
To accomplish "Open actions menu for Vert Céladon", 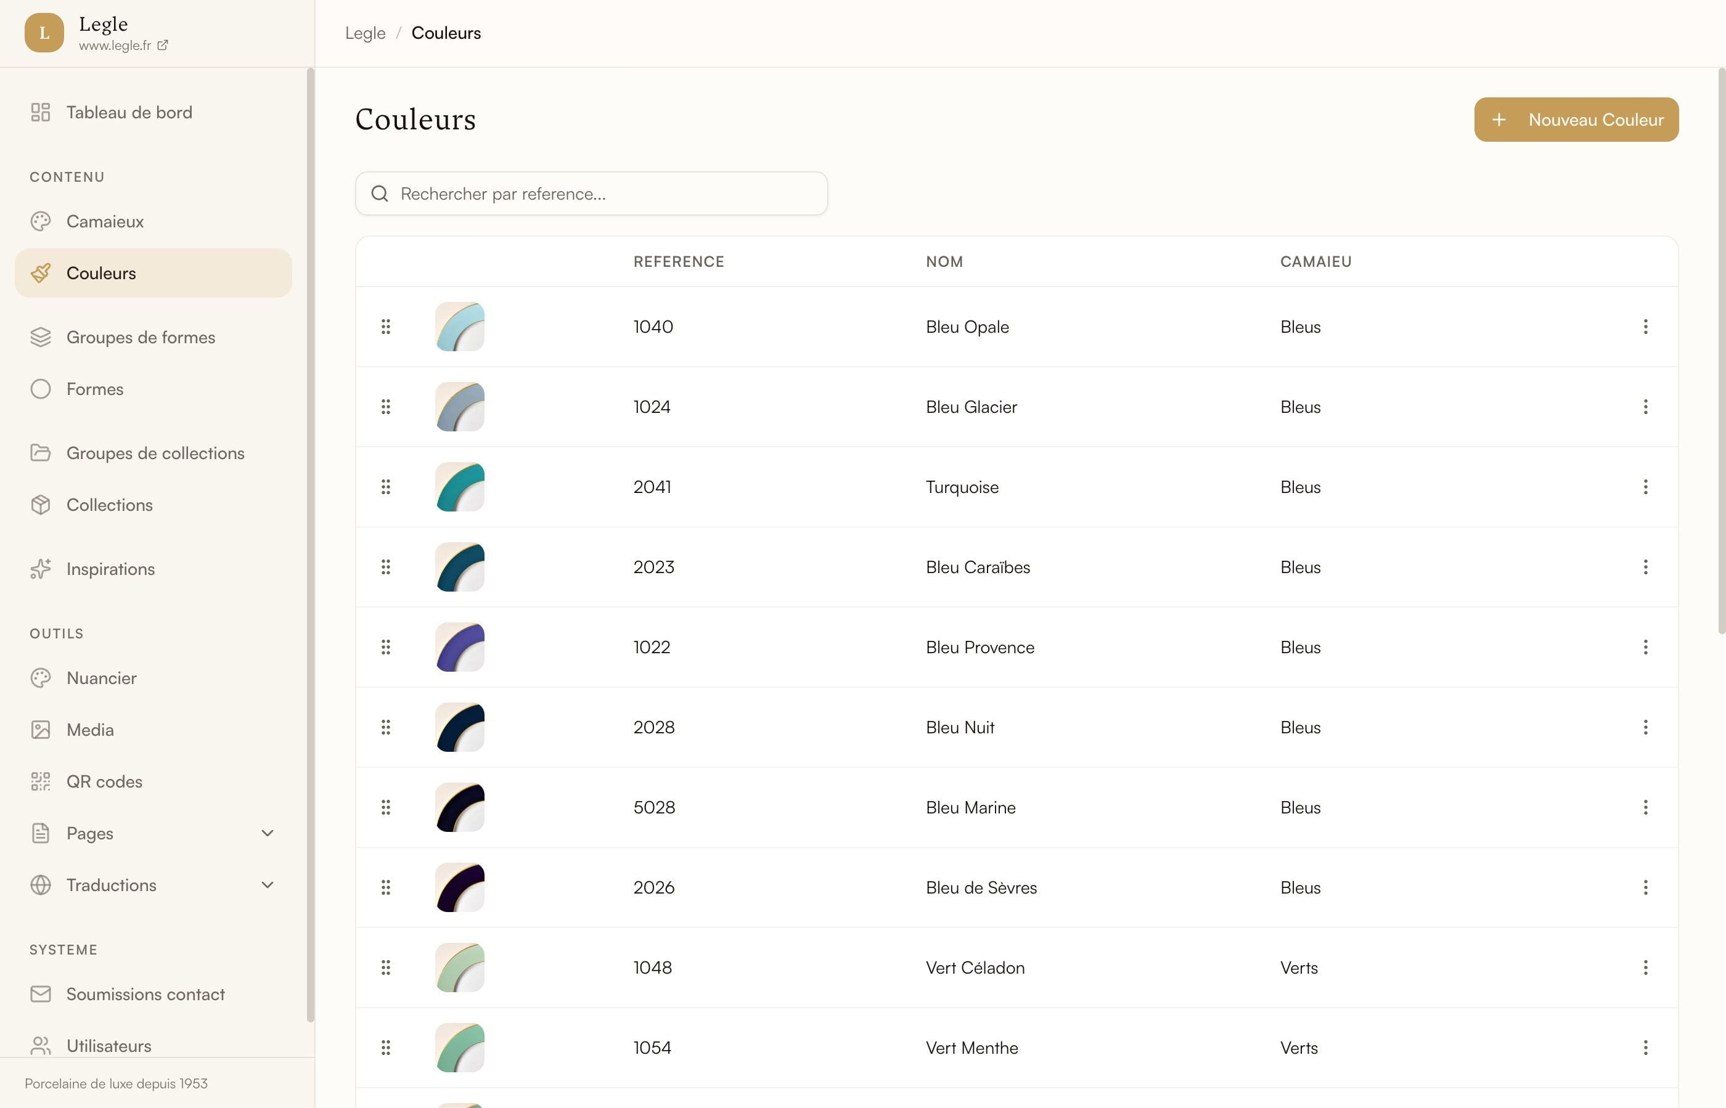I will pyautogui.click(x=1645, y=967).
